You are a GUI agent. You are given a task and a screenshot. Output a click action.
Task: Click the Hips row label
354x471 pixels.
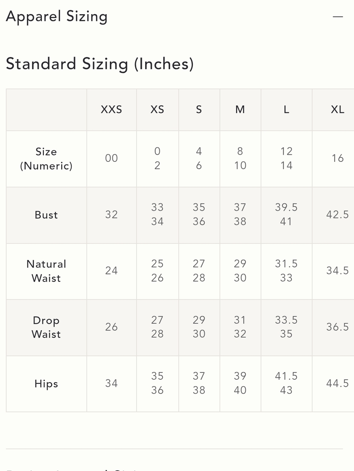tap(46, 384)
